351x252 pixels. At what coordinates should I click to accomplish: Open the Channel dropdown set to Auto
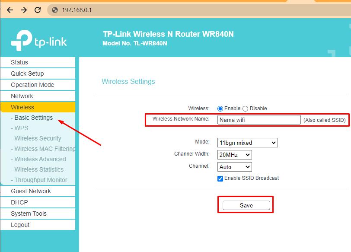point(235,167)
